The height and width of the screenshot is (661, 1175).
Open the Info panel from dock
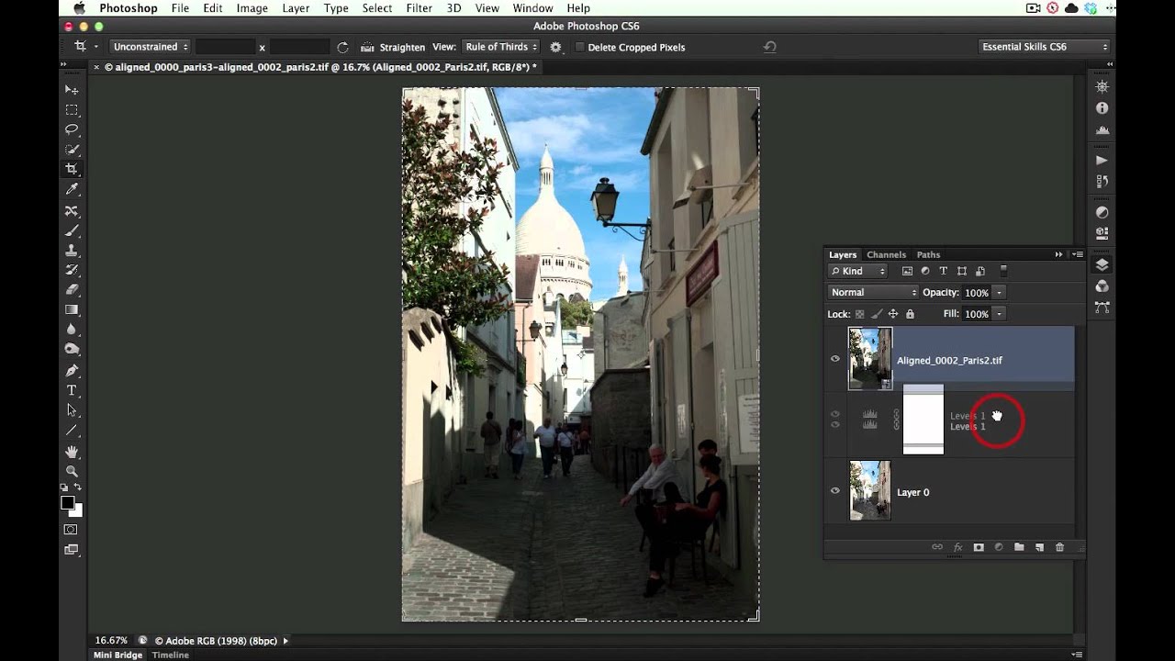pyautogui.click(x=1102, y=107)
